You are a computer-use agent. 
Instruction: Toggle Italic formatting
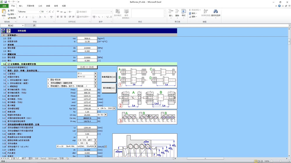pyautogui.click(x=23, y=17)
